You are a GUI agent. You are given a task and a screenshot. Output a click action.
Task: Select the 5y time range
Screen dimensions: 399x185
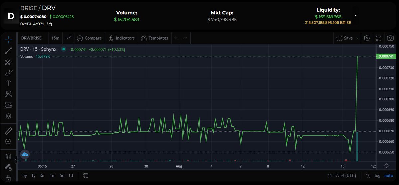pyautogui.click(x=25, y=175)
